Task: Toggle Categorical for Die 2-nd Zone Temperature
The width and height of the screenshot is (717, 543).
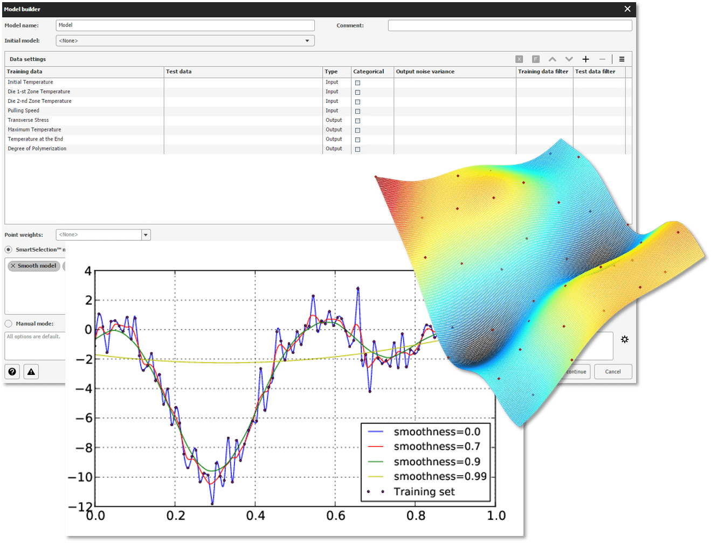Action: (x=357, y=102)
